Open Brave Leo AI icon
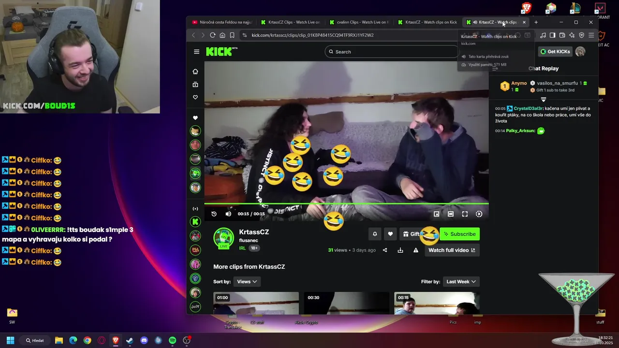 coord(572,35)
